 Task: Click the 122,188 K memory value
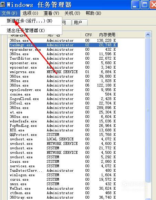pyautogui.click(x=106, y=85)
